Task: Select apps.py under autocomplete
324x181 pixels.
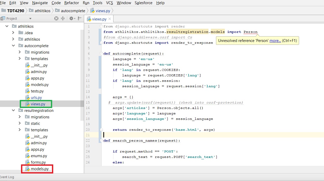Action: click(35, 78)
